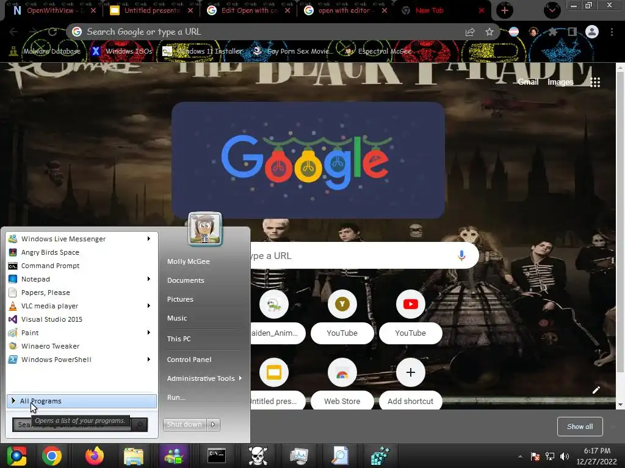Click Start menu search magnifier icon
The width and height of the screenshot is (625, 468).
(140, 425)
